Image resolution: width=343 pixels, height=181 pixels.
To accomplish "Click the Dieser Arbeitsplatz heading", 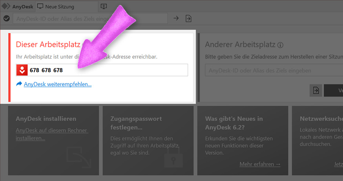I will coord(48,44).
